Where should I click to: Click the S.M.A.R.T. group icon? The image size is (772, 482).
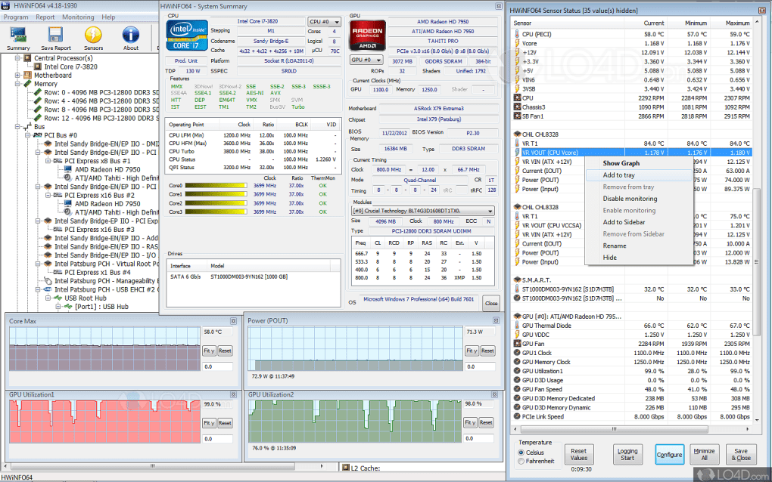tap(517, 280)
